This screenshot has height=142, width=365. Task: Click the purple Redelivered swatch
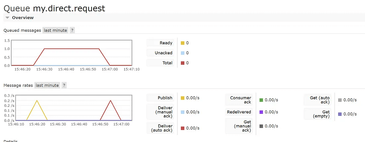(x=261, y=112)
